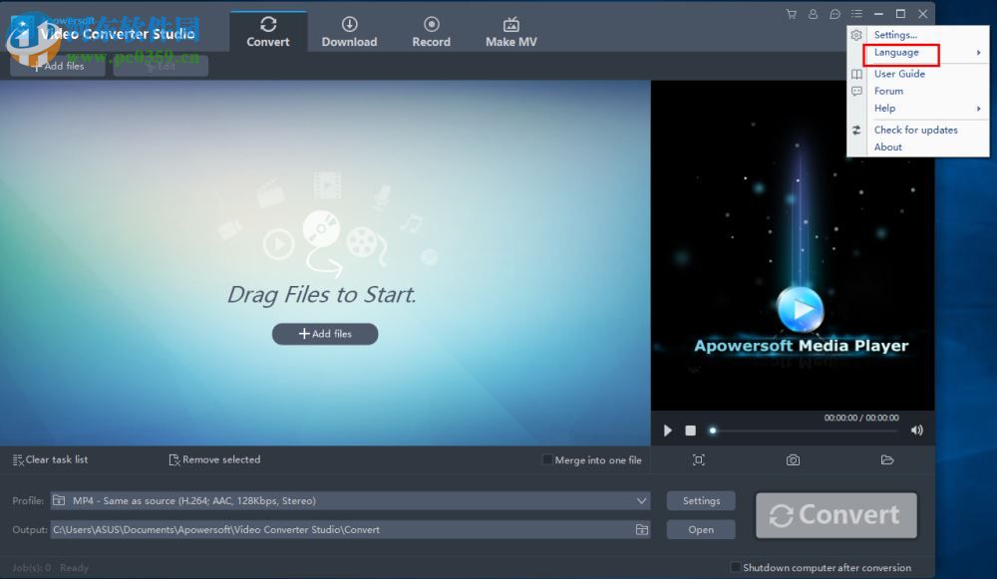Enable Shutdown computer after conversion
The image size is (997, 579).
736,567
